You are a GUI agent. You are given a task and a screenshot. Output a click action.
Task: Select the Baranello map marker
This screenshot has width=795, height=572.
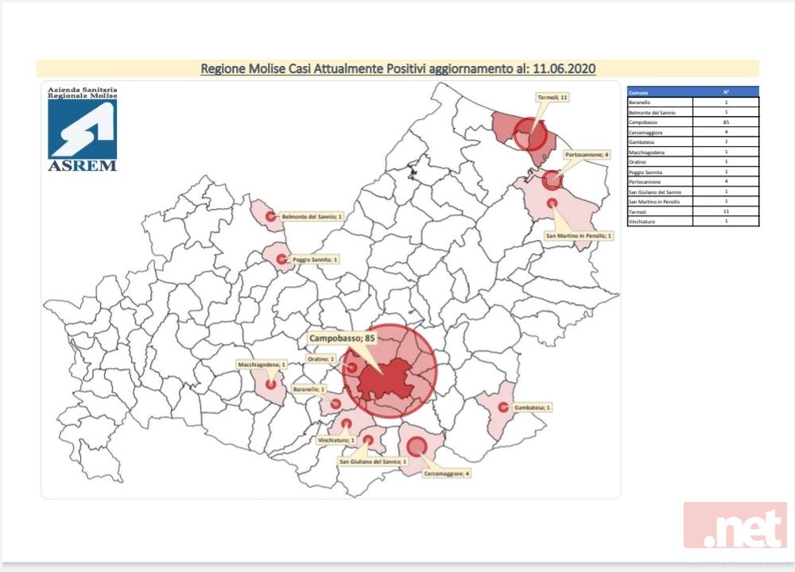click(x=335, y=404)
